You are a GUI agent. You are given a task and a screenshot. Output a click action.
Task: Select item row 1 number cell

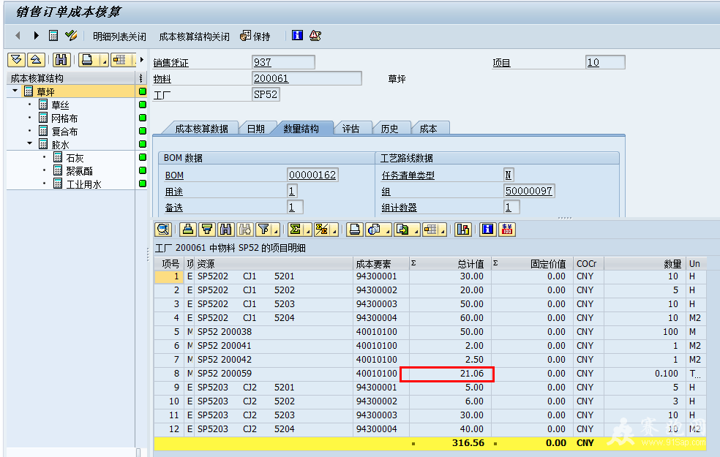(169, 276)
